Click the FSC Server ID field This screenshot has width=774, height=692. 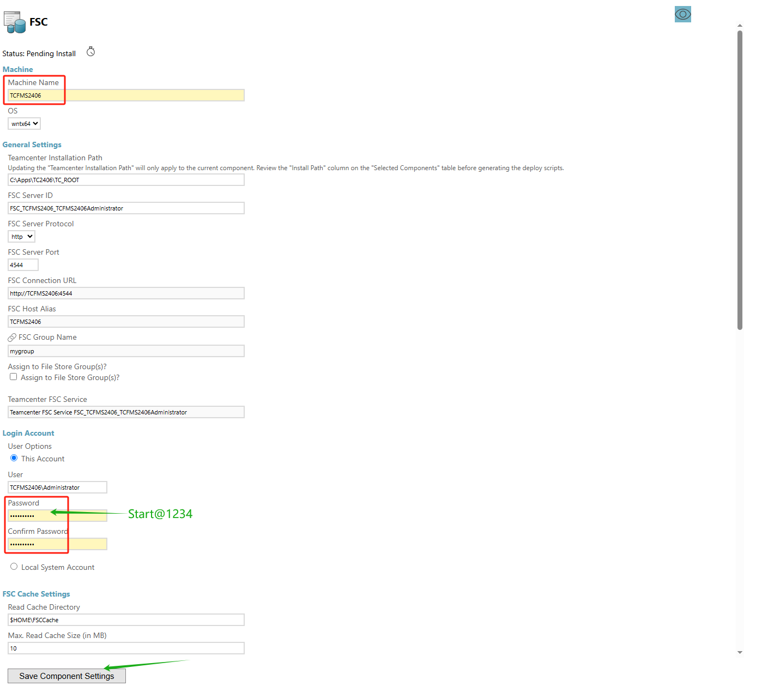click(x=126, y=208)
